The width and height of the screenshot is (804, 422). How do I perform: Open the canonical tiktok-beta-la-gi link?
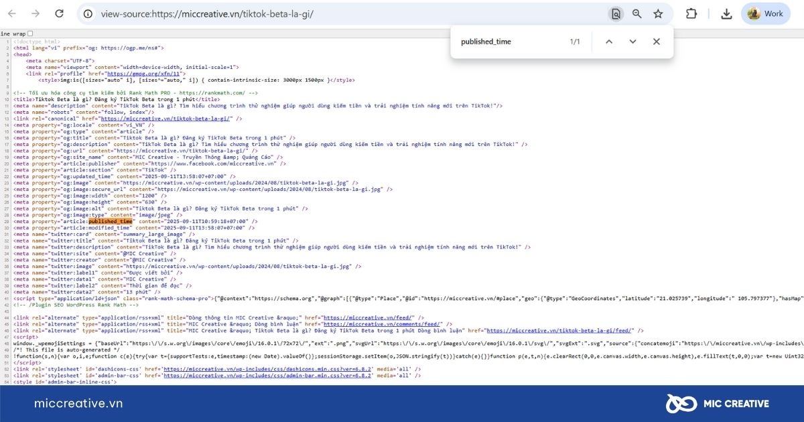click(166, 119)
